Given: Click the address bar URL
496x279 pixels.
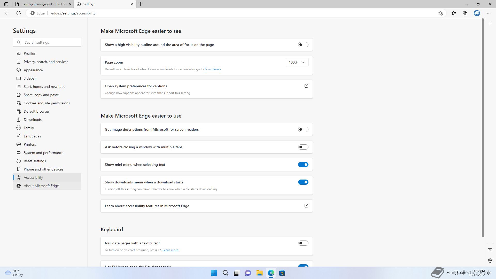Looking at the screenshot, I should [x=73, y=13].
